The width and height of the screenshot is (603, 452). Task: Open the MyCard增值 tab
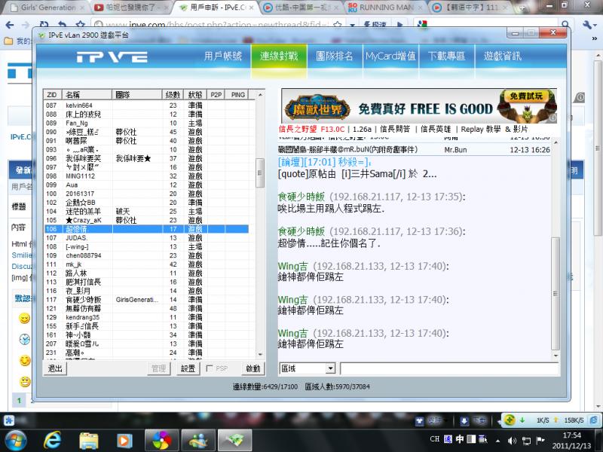pyautogui.click(x=390, y=56)
